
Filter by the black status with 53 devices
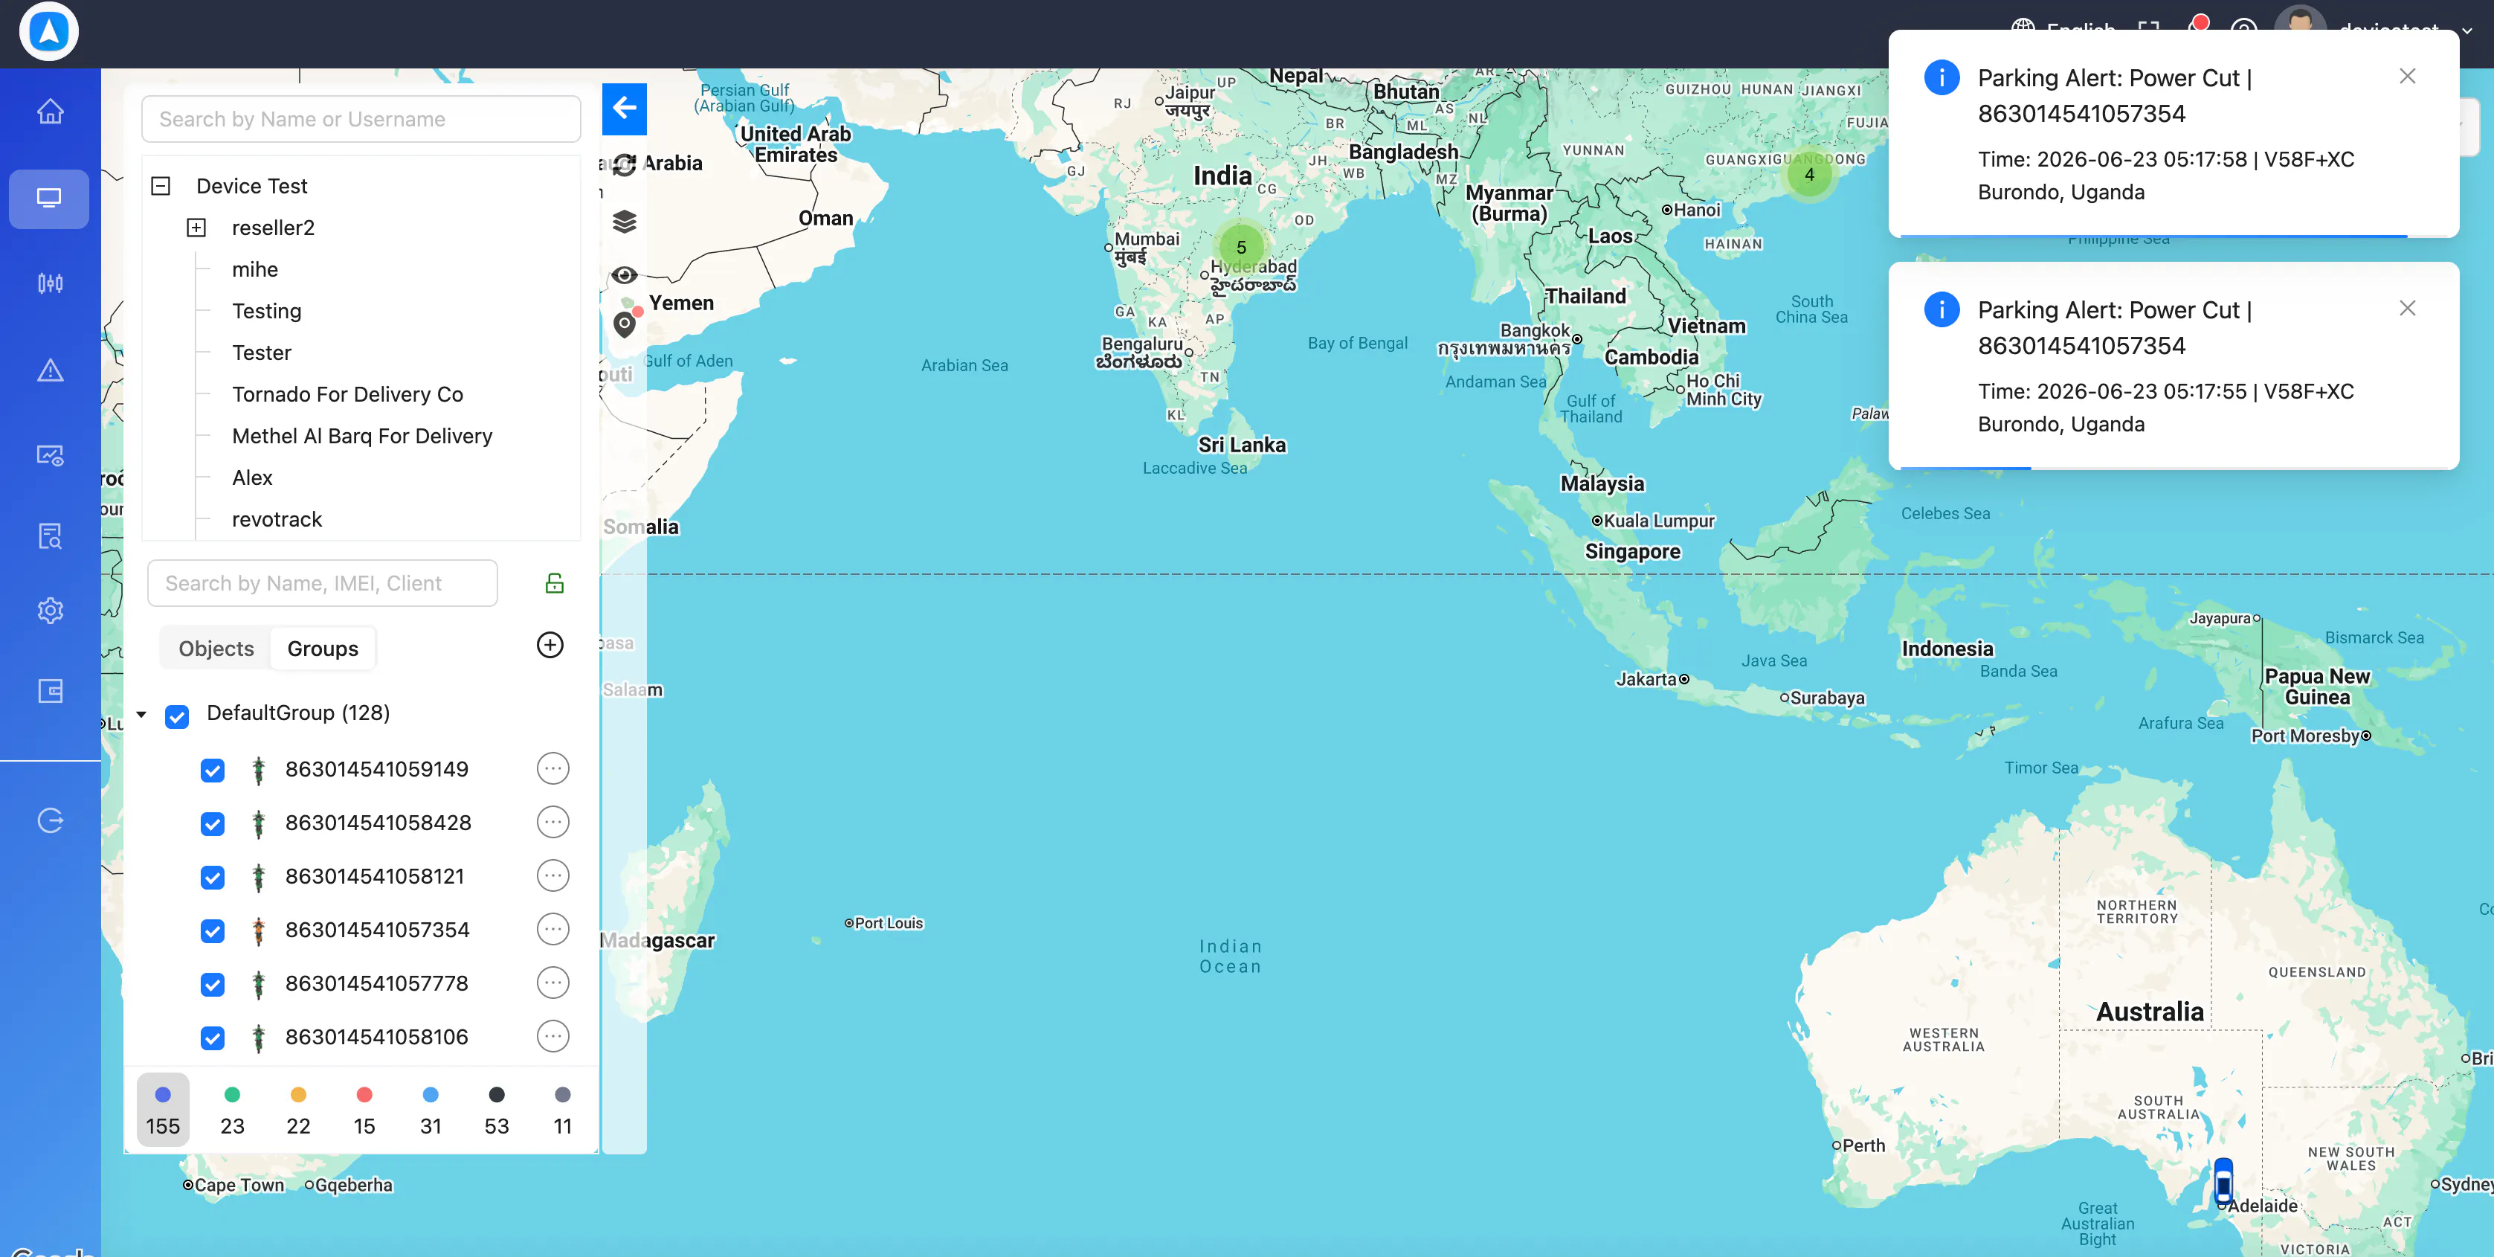coord(497,1110)
